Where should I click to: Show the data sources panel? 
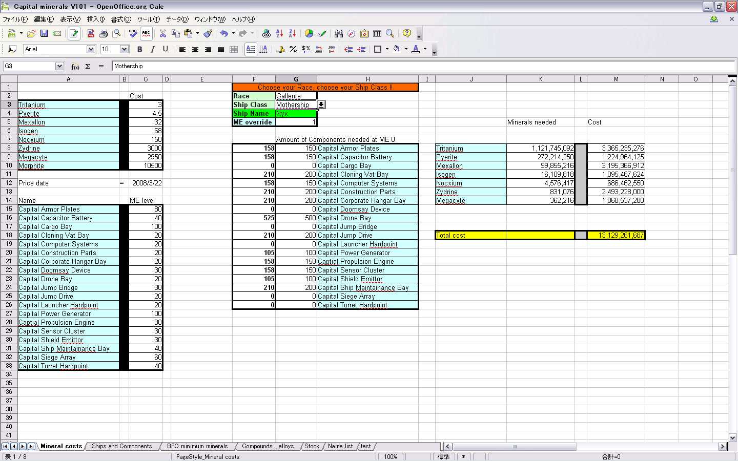377,33
